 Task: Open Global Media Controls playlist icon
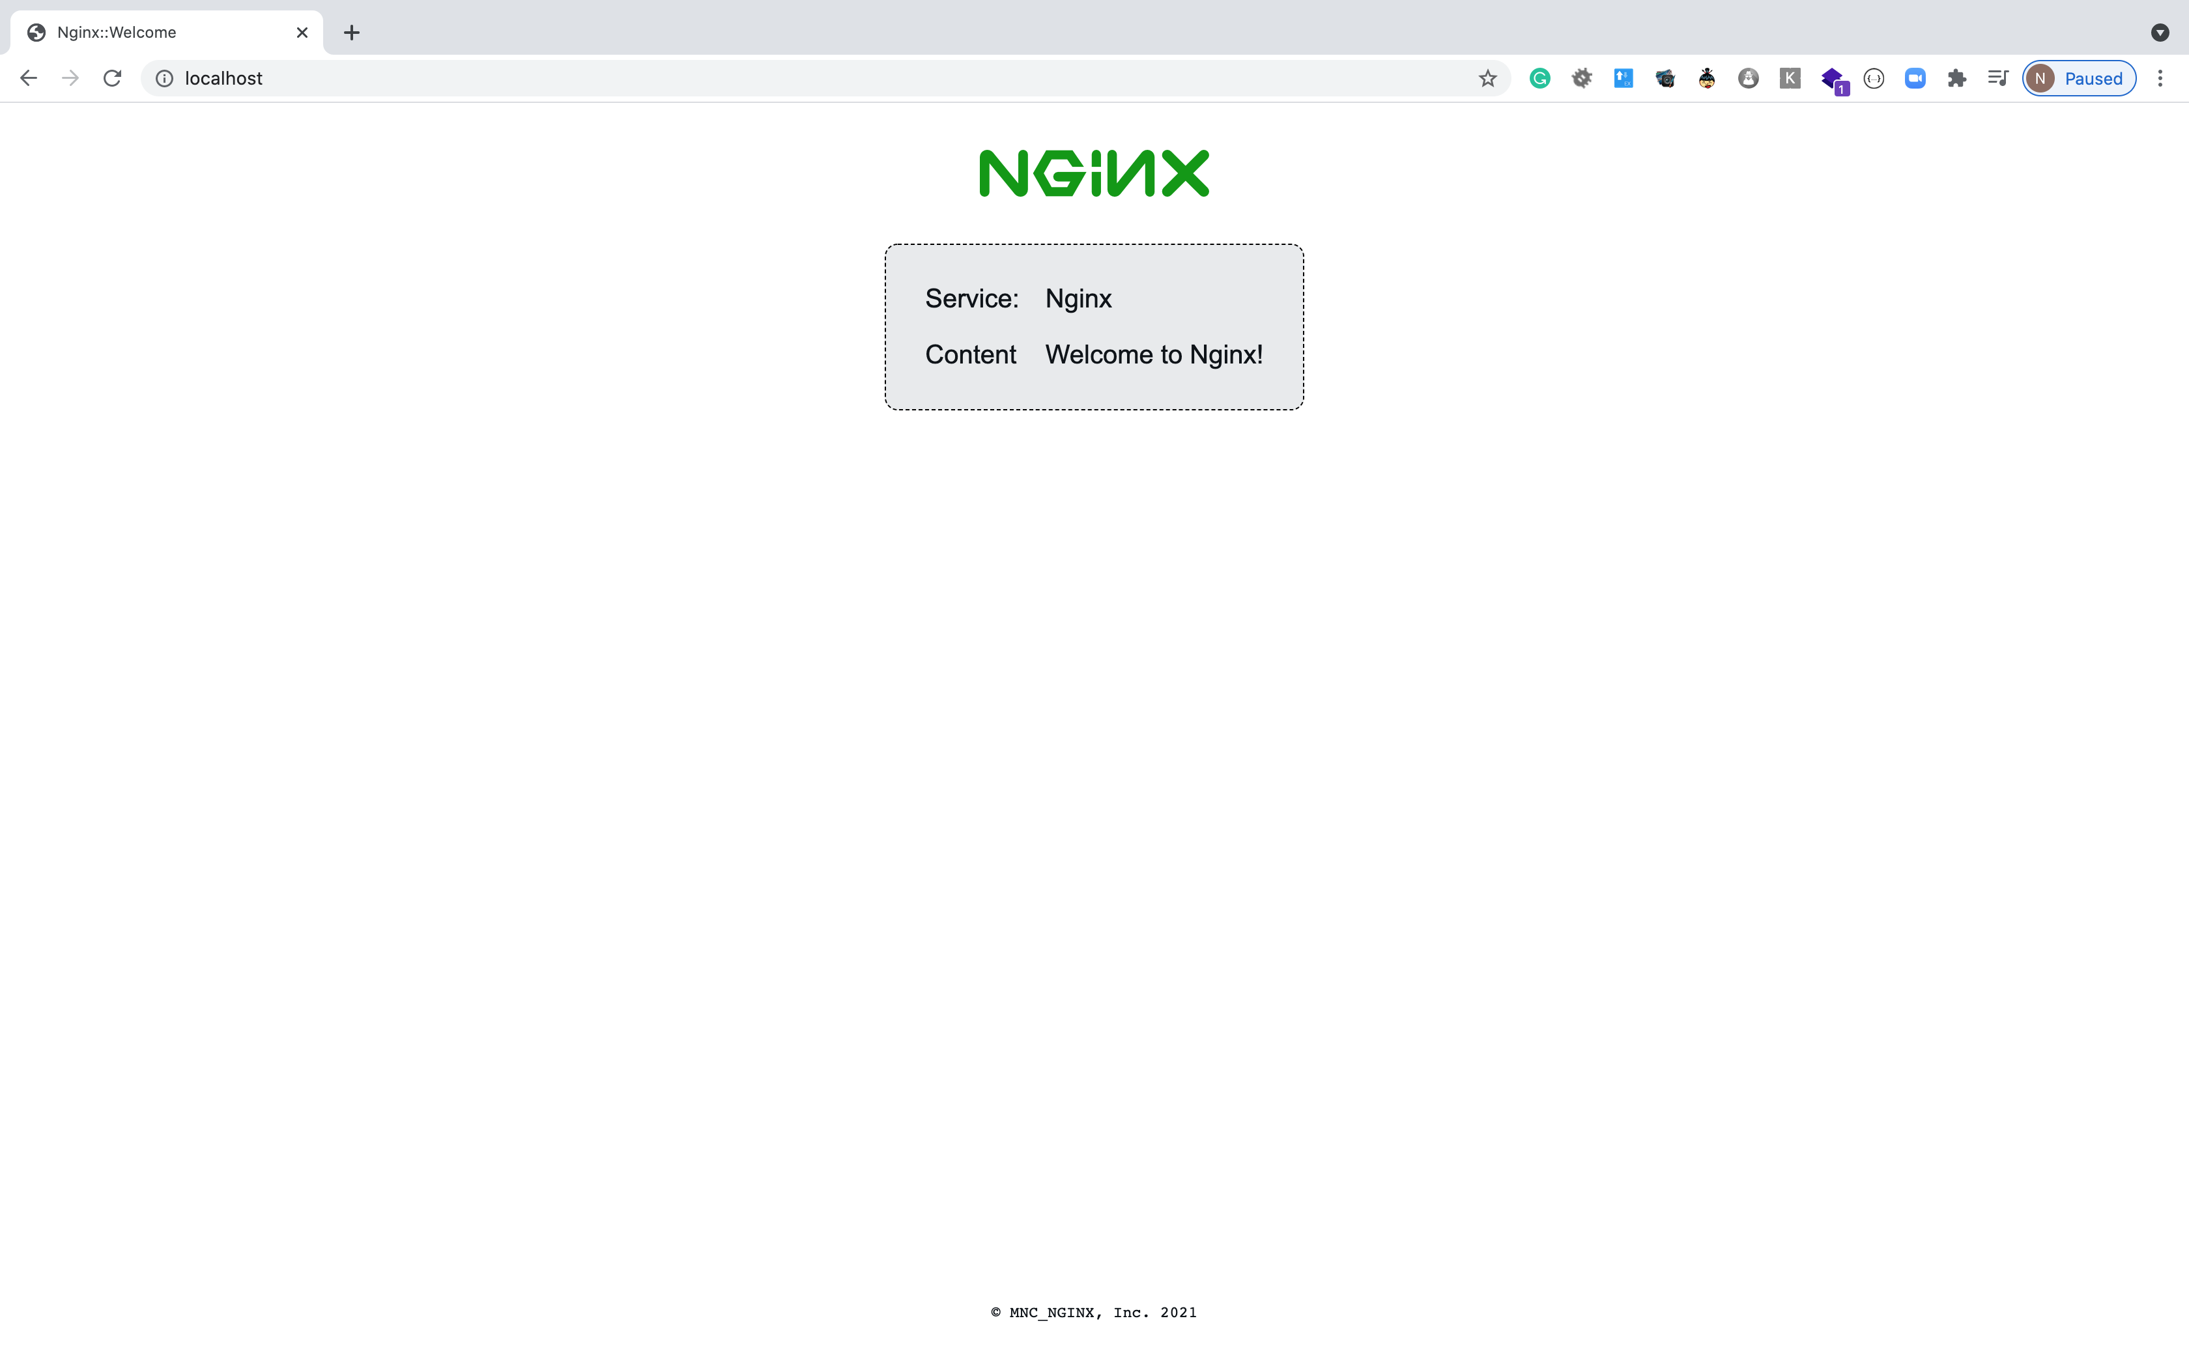pos(1998,78)
